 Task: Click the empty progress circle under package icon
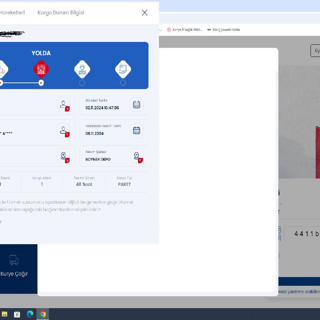coord(123,83)
